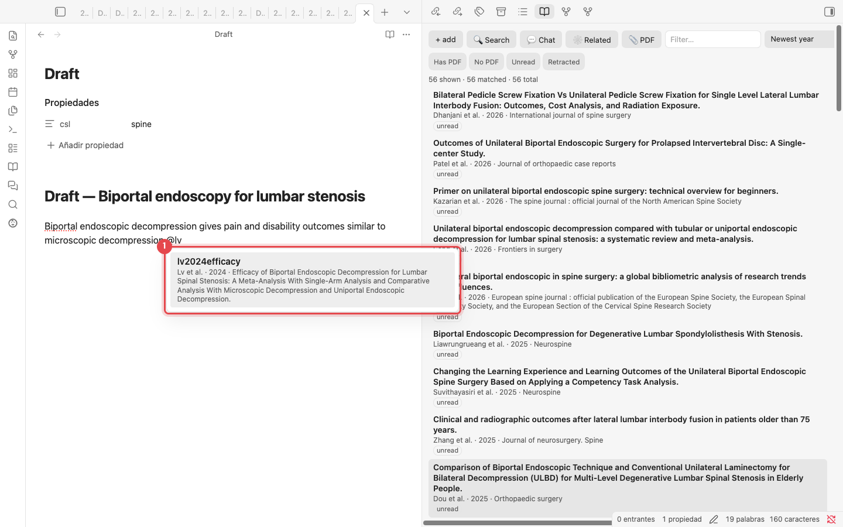Click the magnifier search icon in ribbon

(13, 204)
